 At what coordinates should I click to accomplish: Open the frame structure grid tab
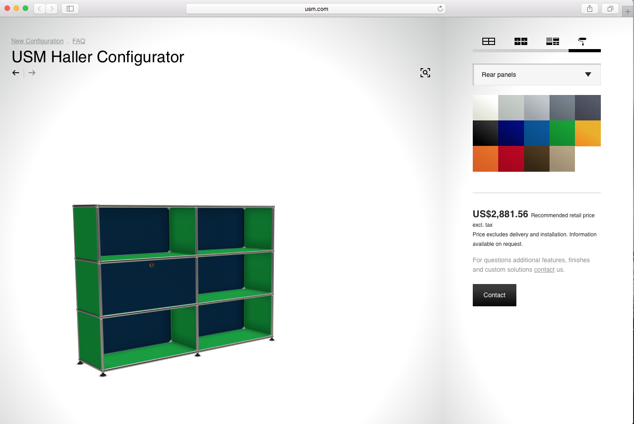tap(489, 41)
